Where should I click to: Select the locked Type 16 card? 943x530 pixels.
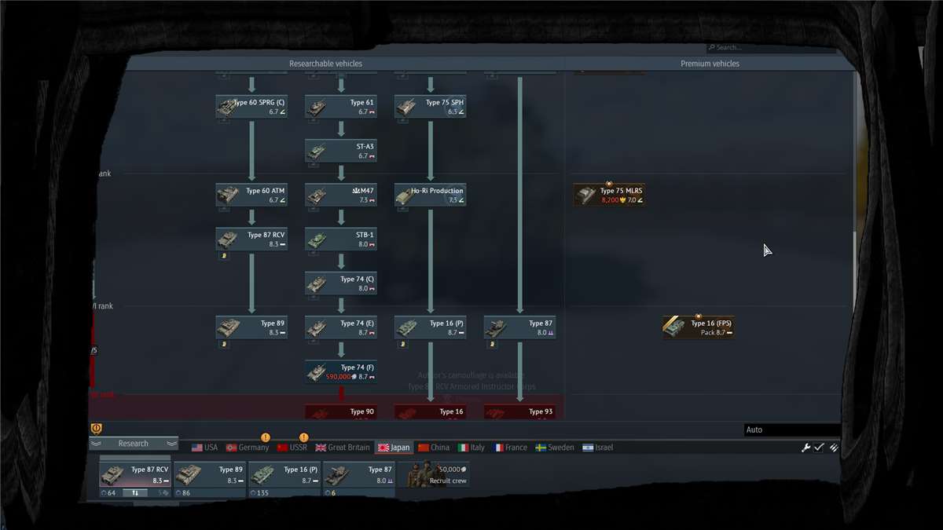tap(431, 411)
